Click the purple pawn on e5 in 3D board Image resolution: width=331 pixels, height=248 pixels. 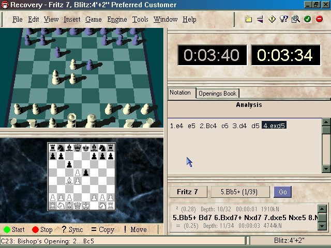[90, 65]
